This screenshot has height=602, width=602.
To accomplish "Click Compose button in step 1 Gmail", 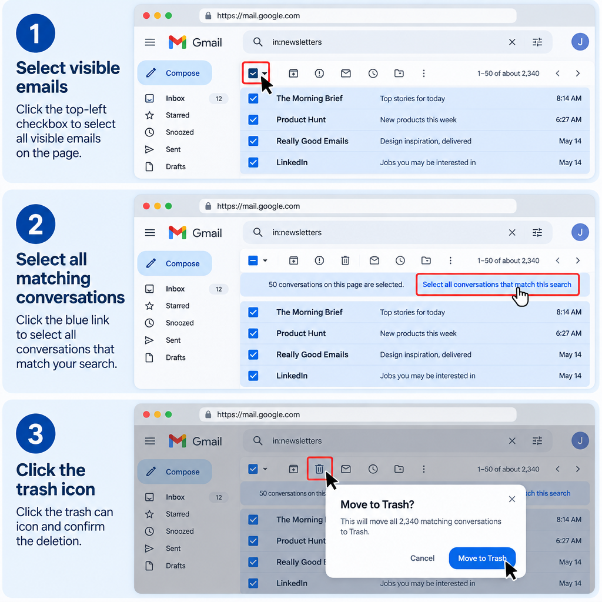I will point(175,72).
